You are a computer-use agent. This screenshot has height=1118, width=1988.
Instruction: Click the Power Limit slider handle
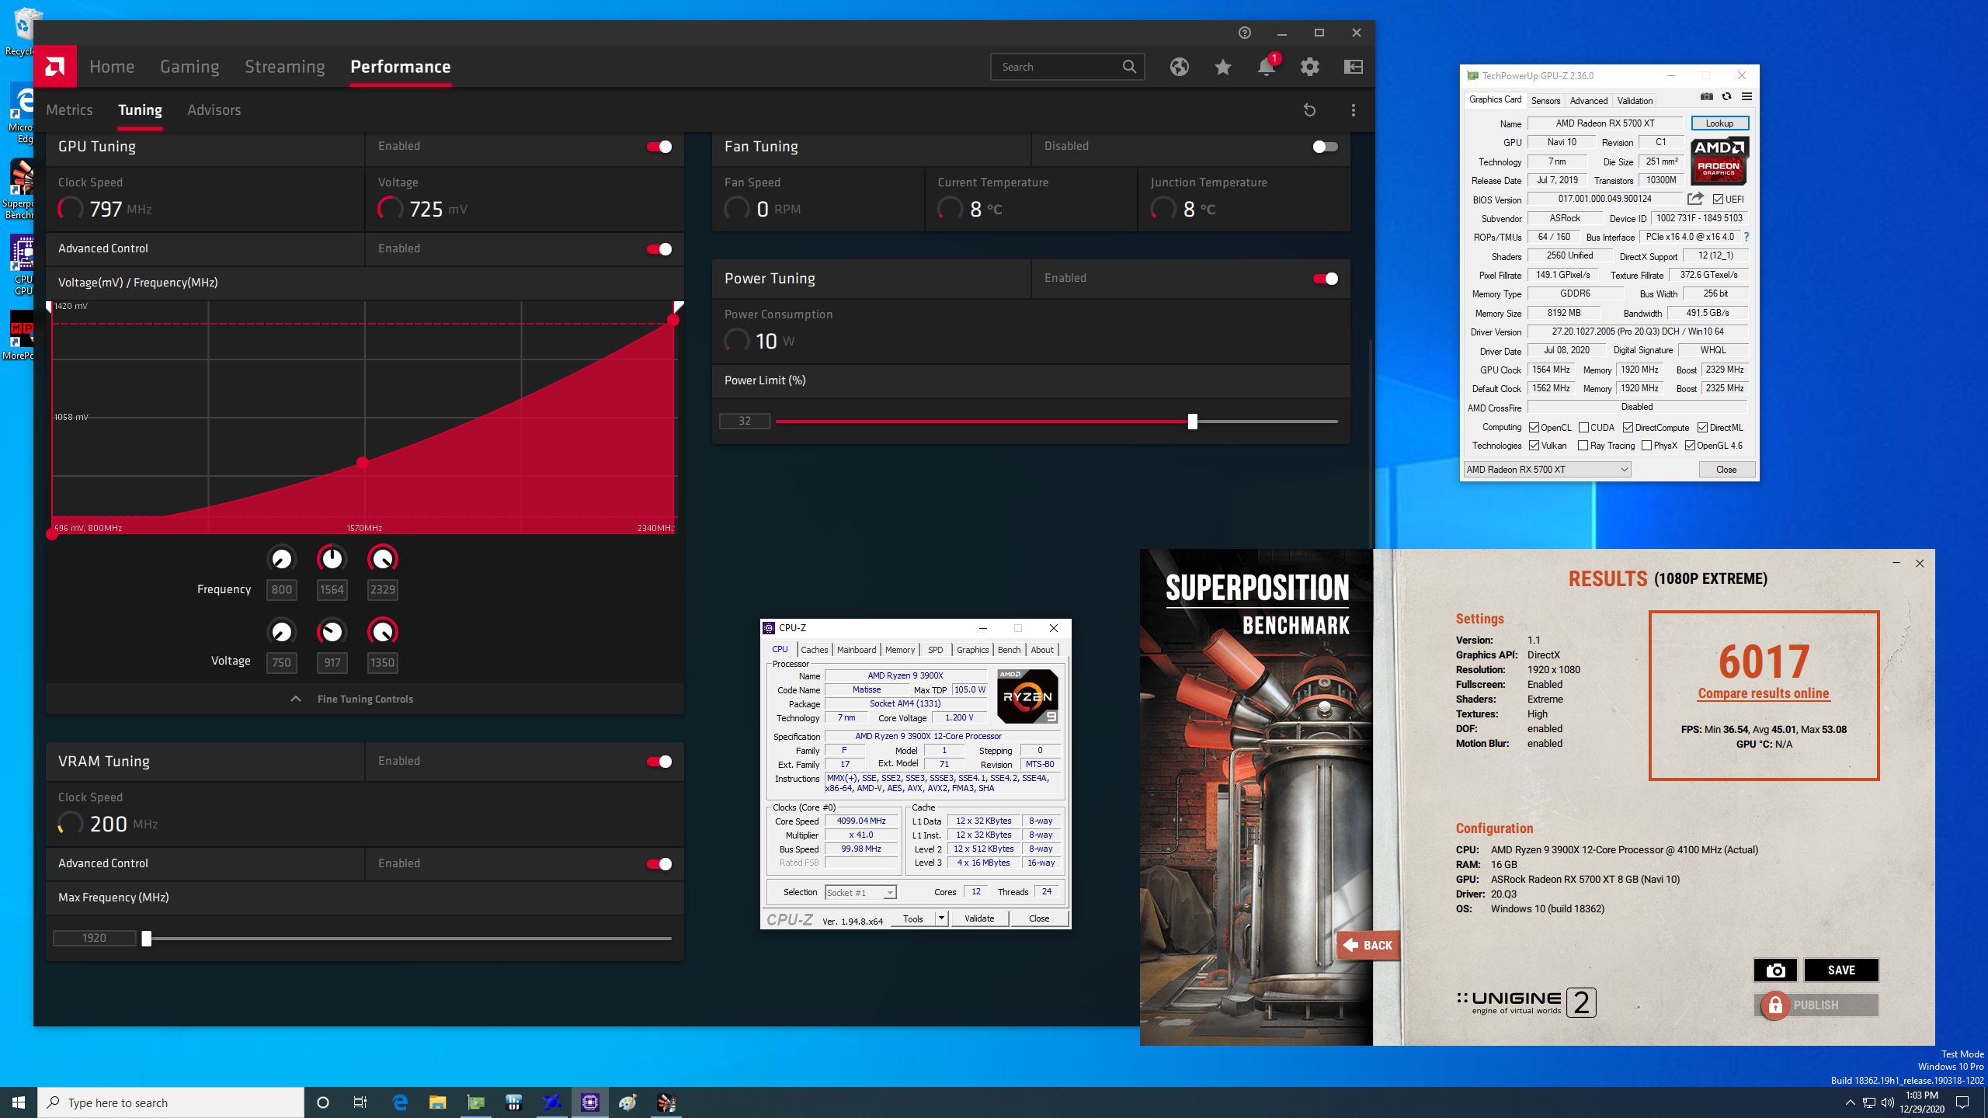pos(1192,422)
